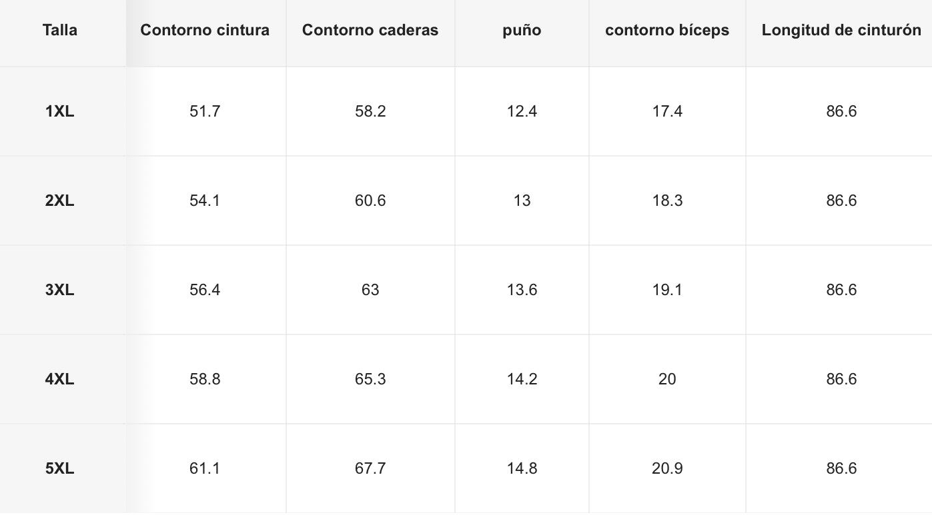
Task: Select the 58.8 waist value cell
Action: pos(205,379)
